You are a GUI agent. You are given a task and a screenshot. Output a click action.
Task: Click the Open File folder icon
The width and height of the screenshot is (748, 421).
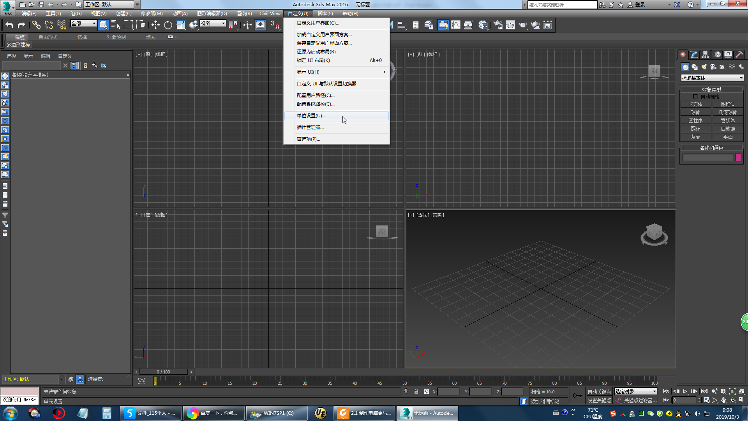pyautogui.click(x=32, y=5)
